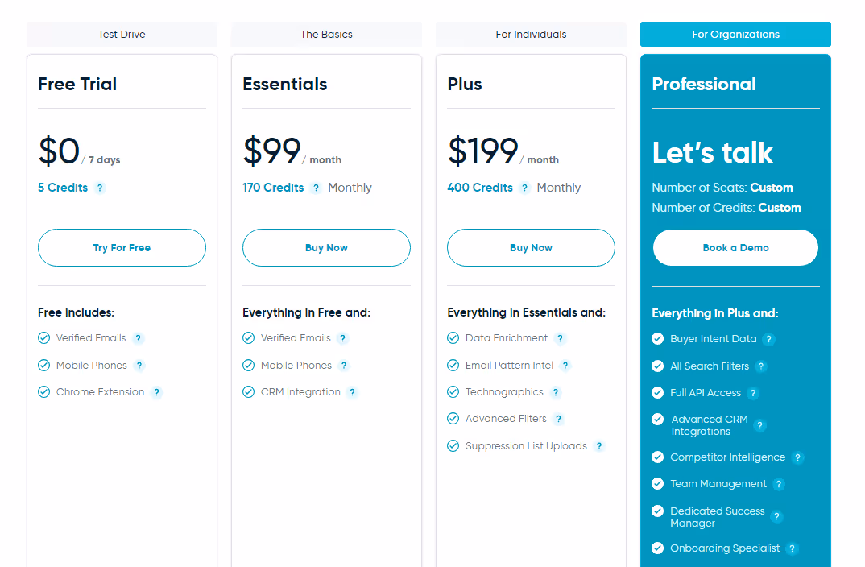Viewport: 865px width, 567px height.
Task: Click the Chrome Extension question mark
Action: click(x=157, y=392)
